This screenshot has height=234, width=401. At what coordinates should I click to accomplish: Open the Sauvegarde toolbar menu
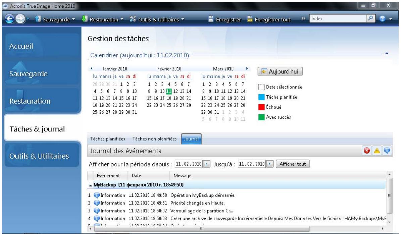tap(55, 19)
